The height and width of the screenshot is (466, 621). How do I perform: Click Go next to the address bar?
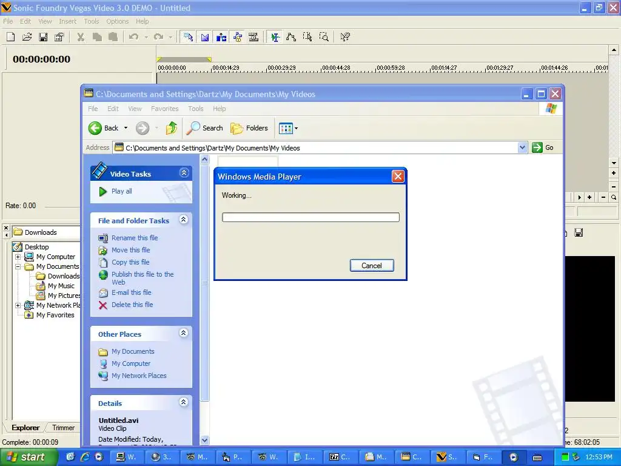click(x=543, y=147)
